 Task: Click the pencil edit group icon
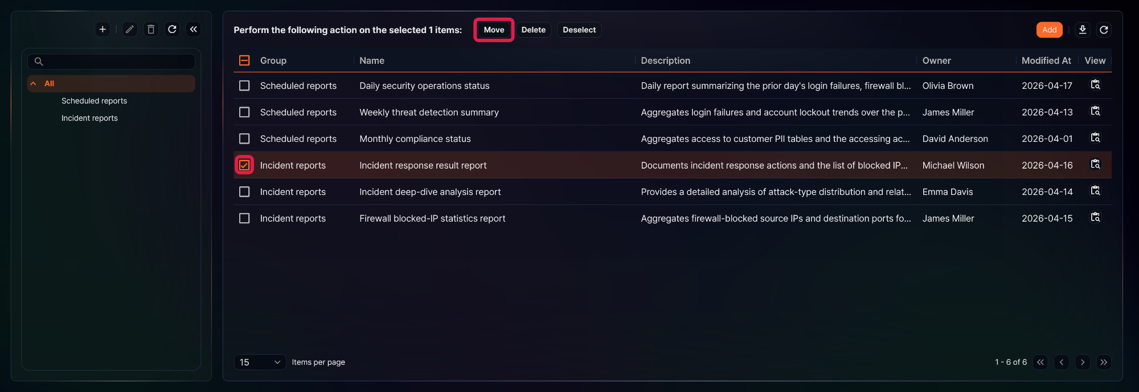click(x=130, y=29)
